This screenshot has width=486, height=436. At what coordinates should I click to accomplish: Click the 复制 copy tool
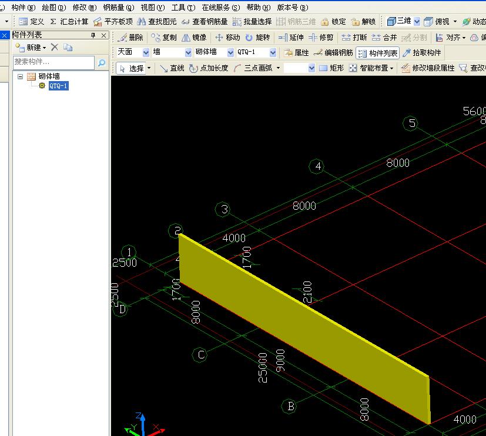click(163, 38)
